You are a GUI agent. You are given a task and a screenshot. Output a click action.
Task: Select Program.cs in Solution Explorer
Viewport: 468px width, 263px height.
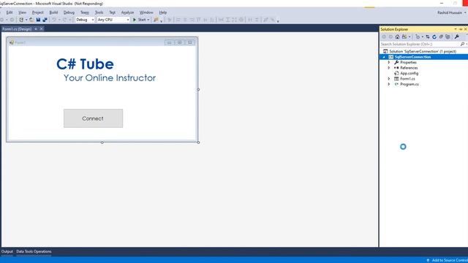pyautogui.click(x=409, y=84)
